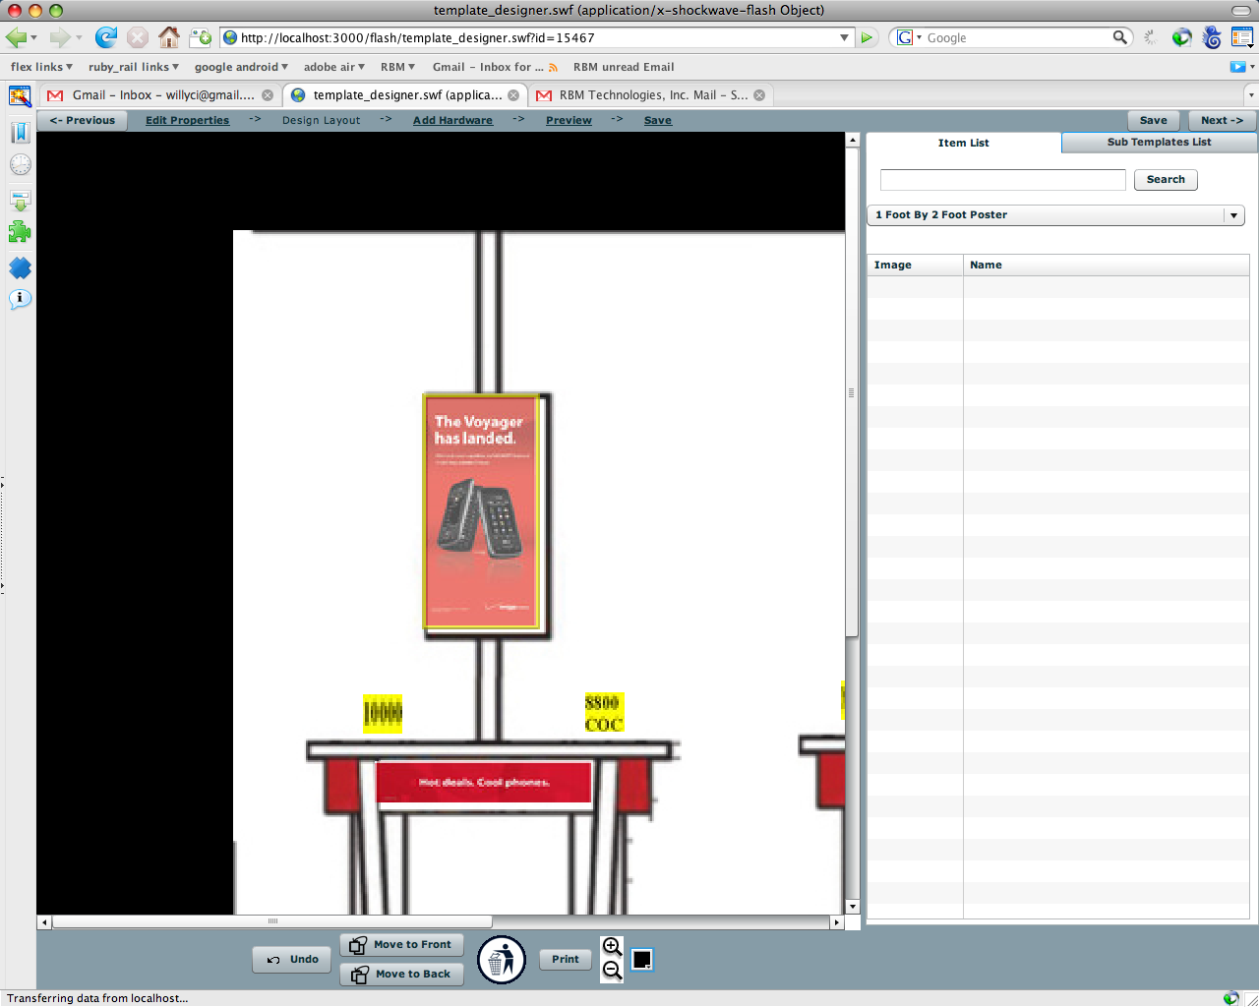Click the browser home icon

[x=169, y=37]
